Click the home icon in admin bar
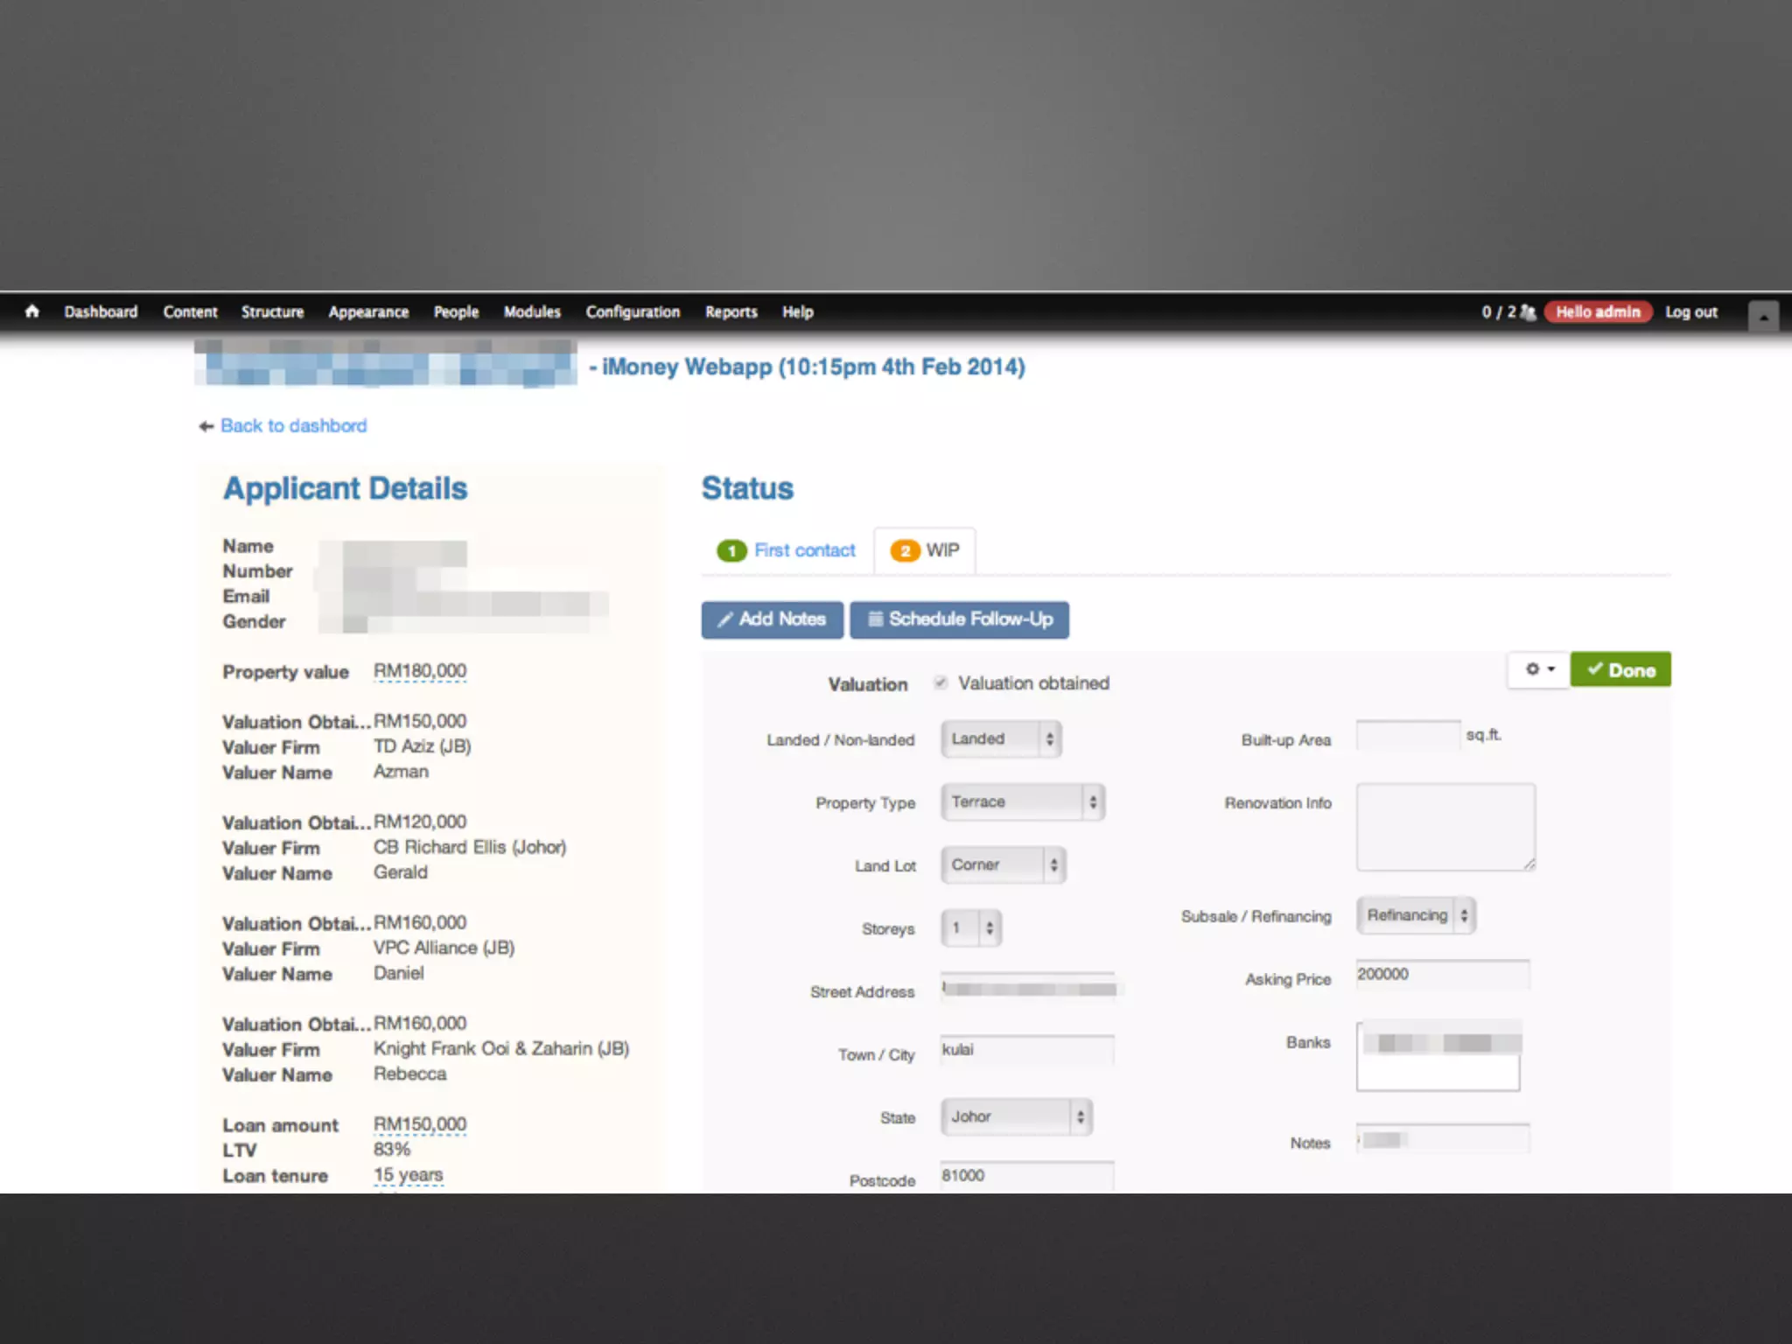1792x1344 pixels. click(32, 311)
